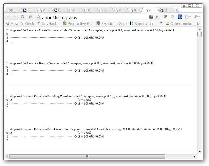
Task: Click the vertical scrollbar up arrow
Action: point(200,29)
